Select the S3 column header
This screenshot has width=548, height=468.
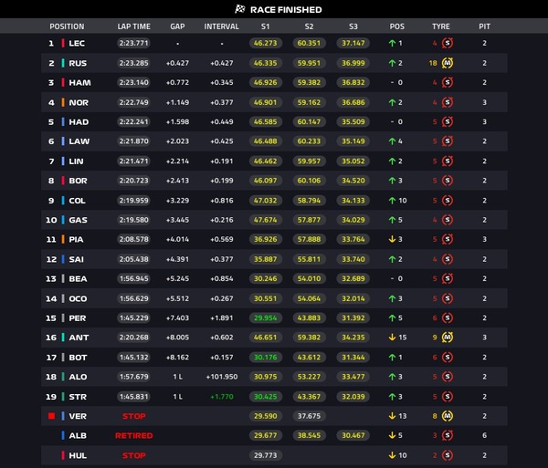(x=353, y=26)
